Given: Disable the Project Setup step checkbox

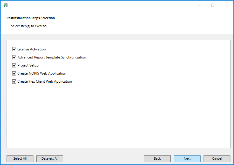Looking at the screenshot, I should click(14, 65).
